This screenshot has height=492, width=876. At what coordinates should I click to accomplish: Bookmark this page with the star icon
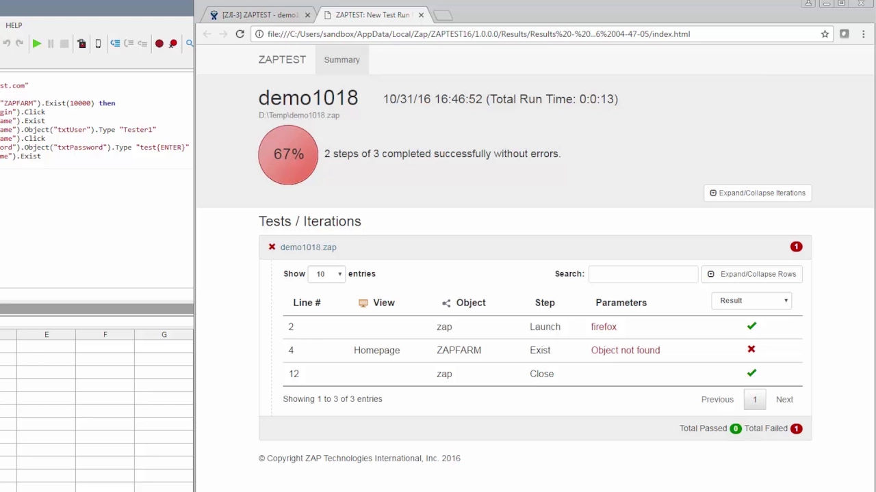[825, 33]
